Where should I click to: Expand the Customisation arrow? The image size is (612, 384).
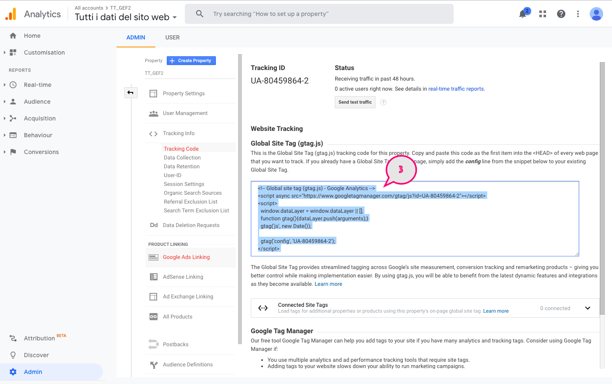tap(5, 52)
